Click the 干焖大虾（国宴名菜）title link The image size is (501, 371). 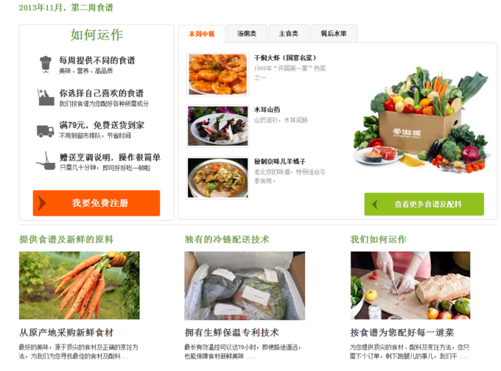click(x=285, y=58)
